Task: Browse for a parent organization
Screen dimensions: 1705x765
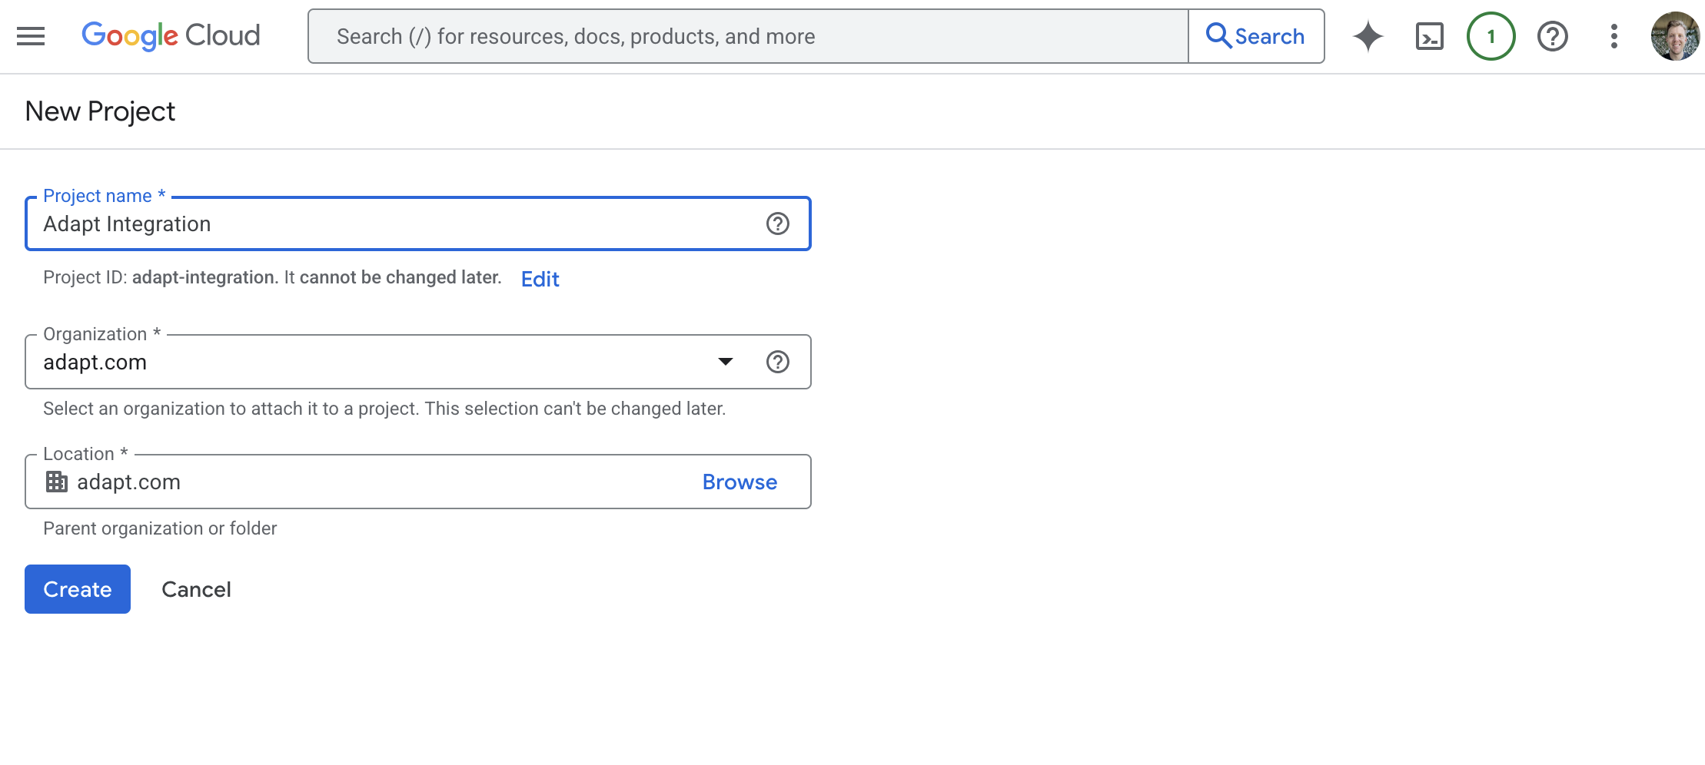Action: (739, 482)
